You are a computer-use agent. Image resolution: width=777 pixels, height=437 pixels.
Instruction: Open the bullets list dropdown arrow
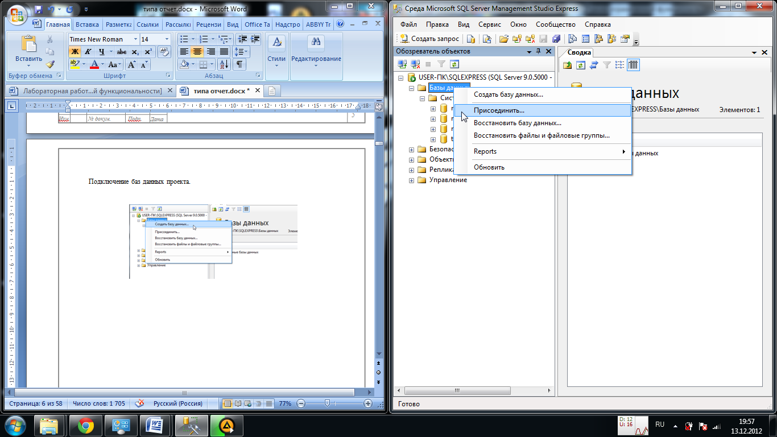point(193,39)
